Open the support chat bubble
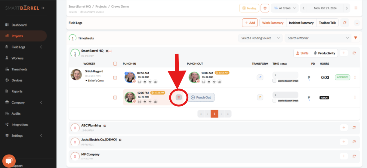 pos(9,161)
